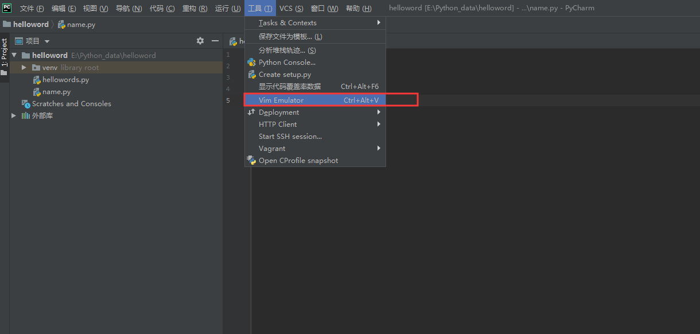
Task: Click the 外部库 library icon
Action: point(26,116)
